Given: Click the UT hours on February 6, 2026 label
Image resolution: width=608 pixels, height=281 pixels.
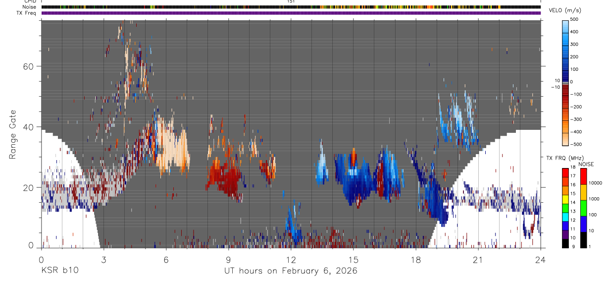Looking at the screenshot, I should [x=291, y=271].
